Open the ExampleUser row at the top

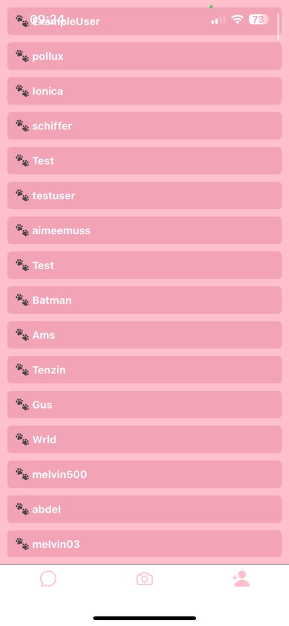[x=144, y=21]
